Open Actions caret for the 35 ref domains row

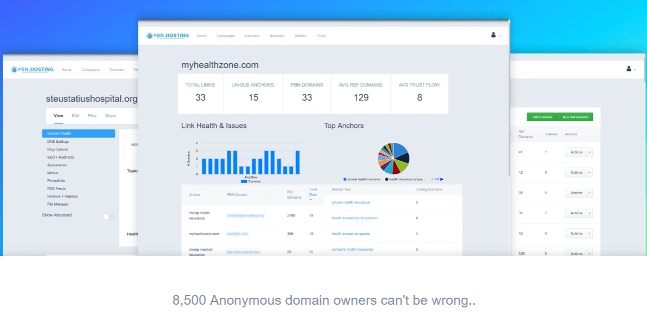tap(589, 193)
